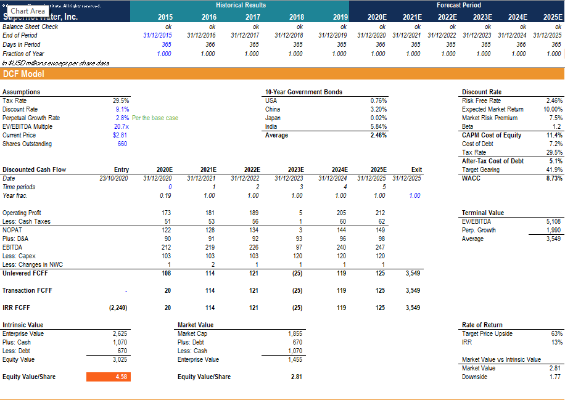
Task: Select Target Gearing 41.9% value
Action: click(554, 170)
